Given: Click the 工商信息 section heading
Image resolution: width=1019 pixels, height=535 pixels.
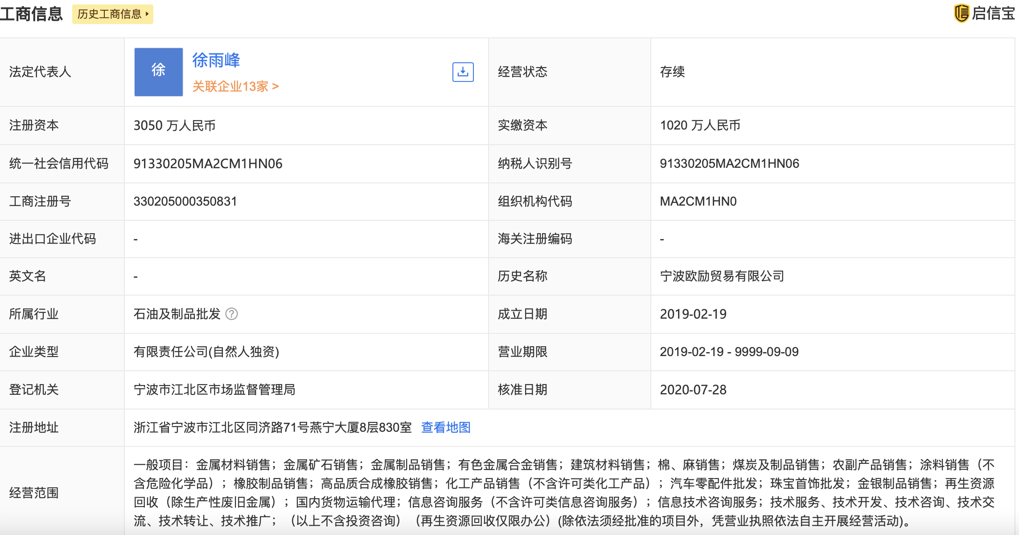Looking at the screenshot, I should point(31,14).
